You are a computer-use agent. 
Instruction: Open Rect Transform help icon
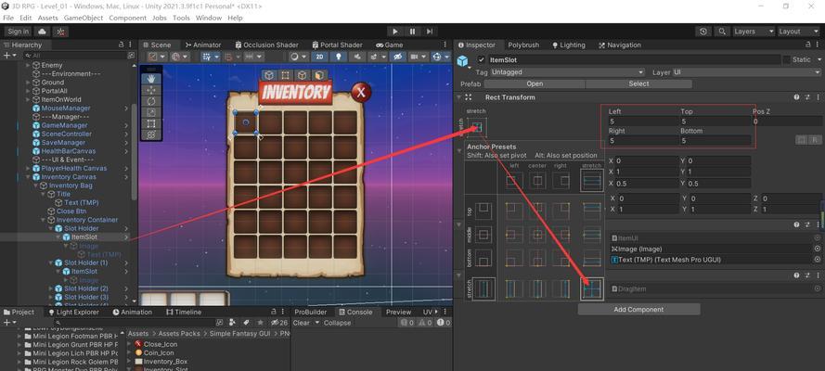click(x=796, y=97)
